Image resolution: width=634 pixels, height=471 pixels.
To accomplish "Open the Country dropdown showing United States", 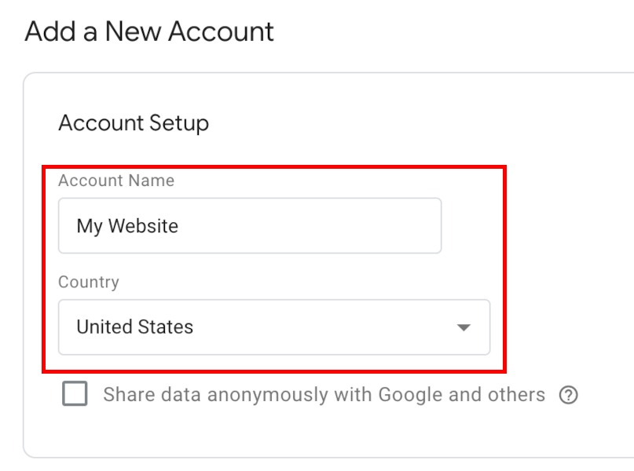I will point(273,327).
